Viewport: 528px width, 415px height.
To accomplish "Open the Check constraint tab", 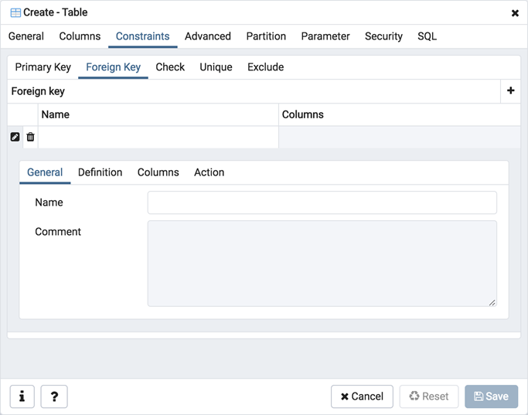I will coord(170,67).
